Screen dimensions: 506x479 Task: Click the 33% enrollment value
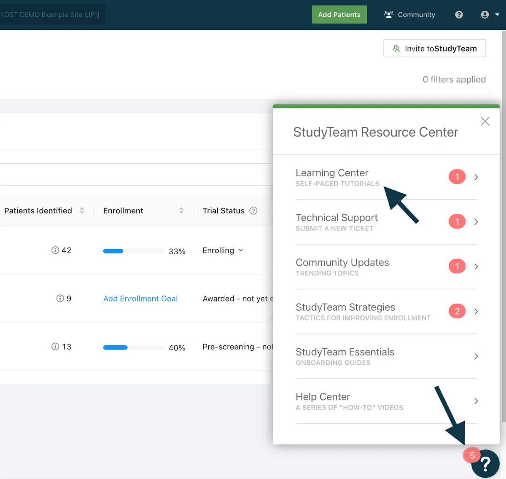177,251
